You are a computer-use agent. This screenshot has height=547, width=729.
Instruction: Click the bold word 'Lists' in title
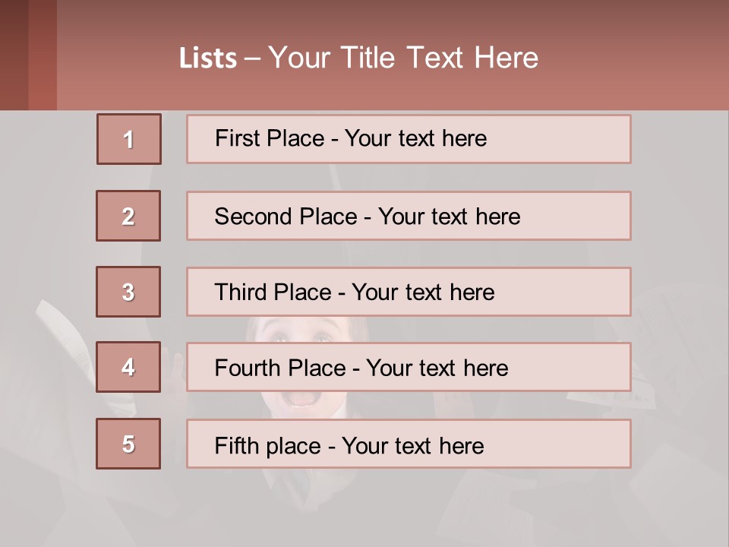208,58
